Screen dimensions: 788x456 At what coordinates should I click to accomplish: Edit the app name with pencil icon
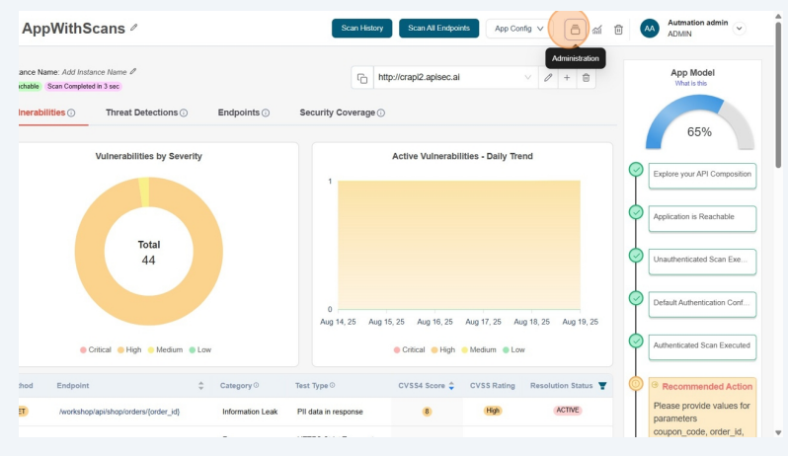pyautogui.click(x=134, y=28)
